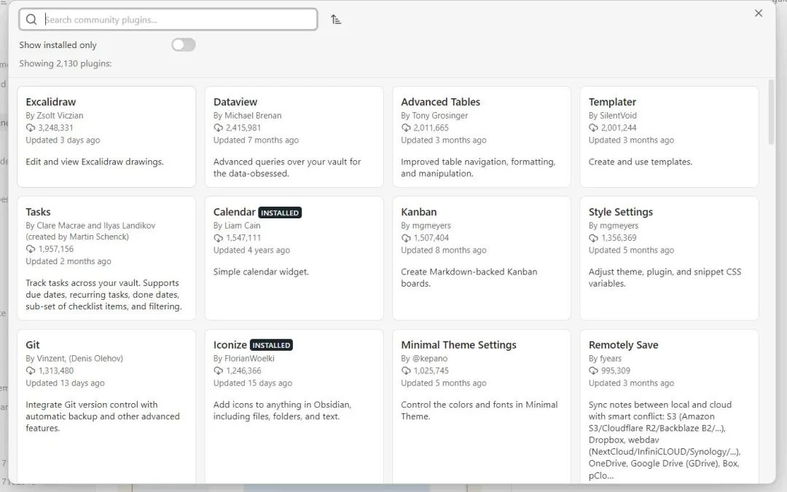Click the Iconize INSTALLED badge
Screen dimensions: 787x492
pyautogui.click(x=271, y=345)
